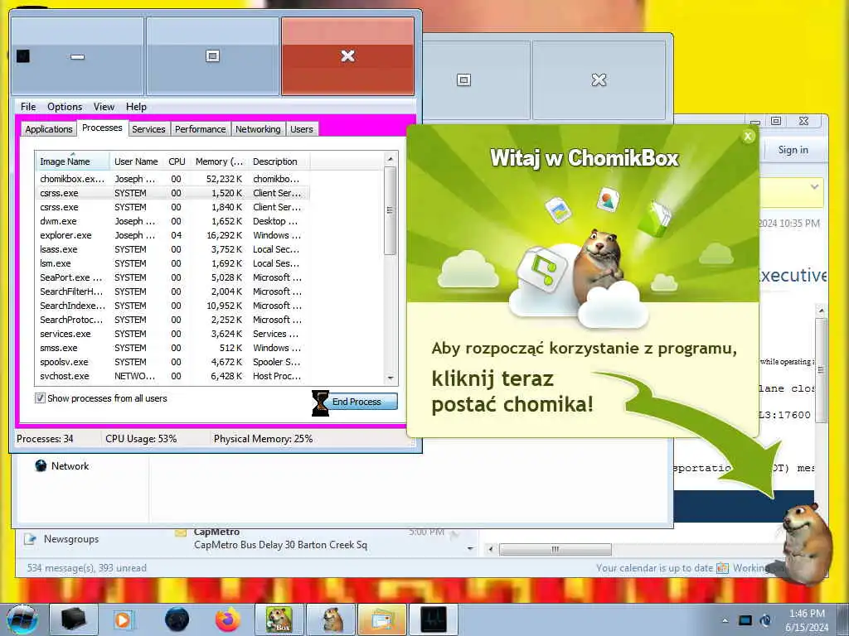This screenshot has width=849, height=636.
Task: Open the File menu in Task Manager
Action: [x=28, y=107]
